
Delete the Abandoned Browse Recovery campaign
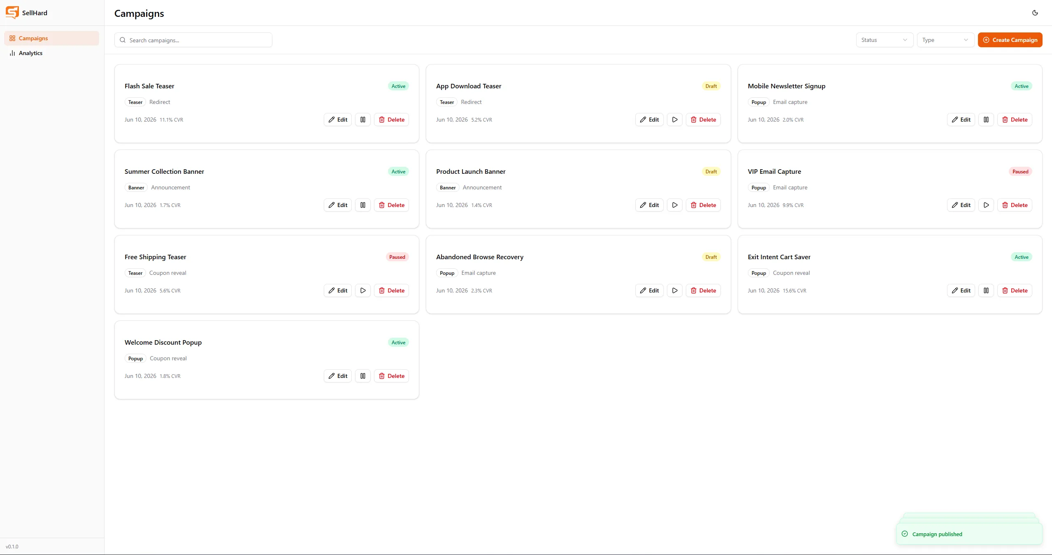click(x=703, y=290)
